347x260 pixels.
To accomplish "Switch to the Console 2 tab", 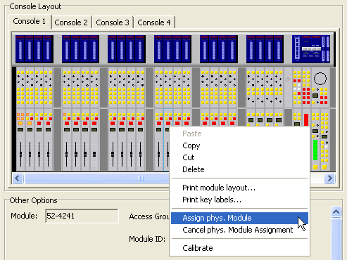I will (x=71, y=22).
